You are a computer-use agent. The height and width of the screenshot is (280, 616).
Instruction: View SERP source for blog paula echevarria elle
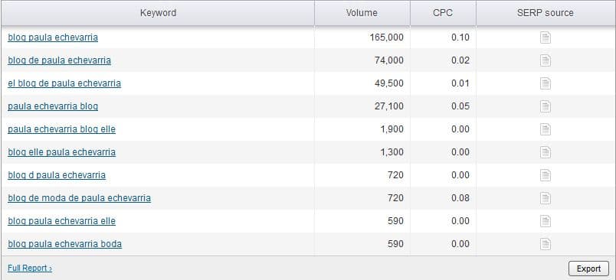(x=546, y=221)
